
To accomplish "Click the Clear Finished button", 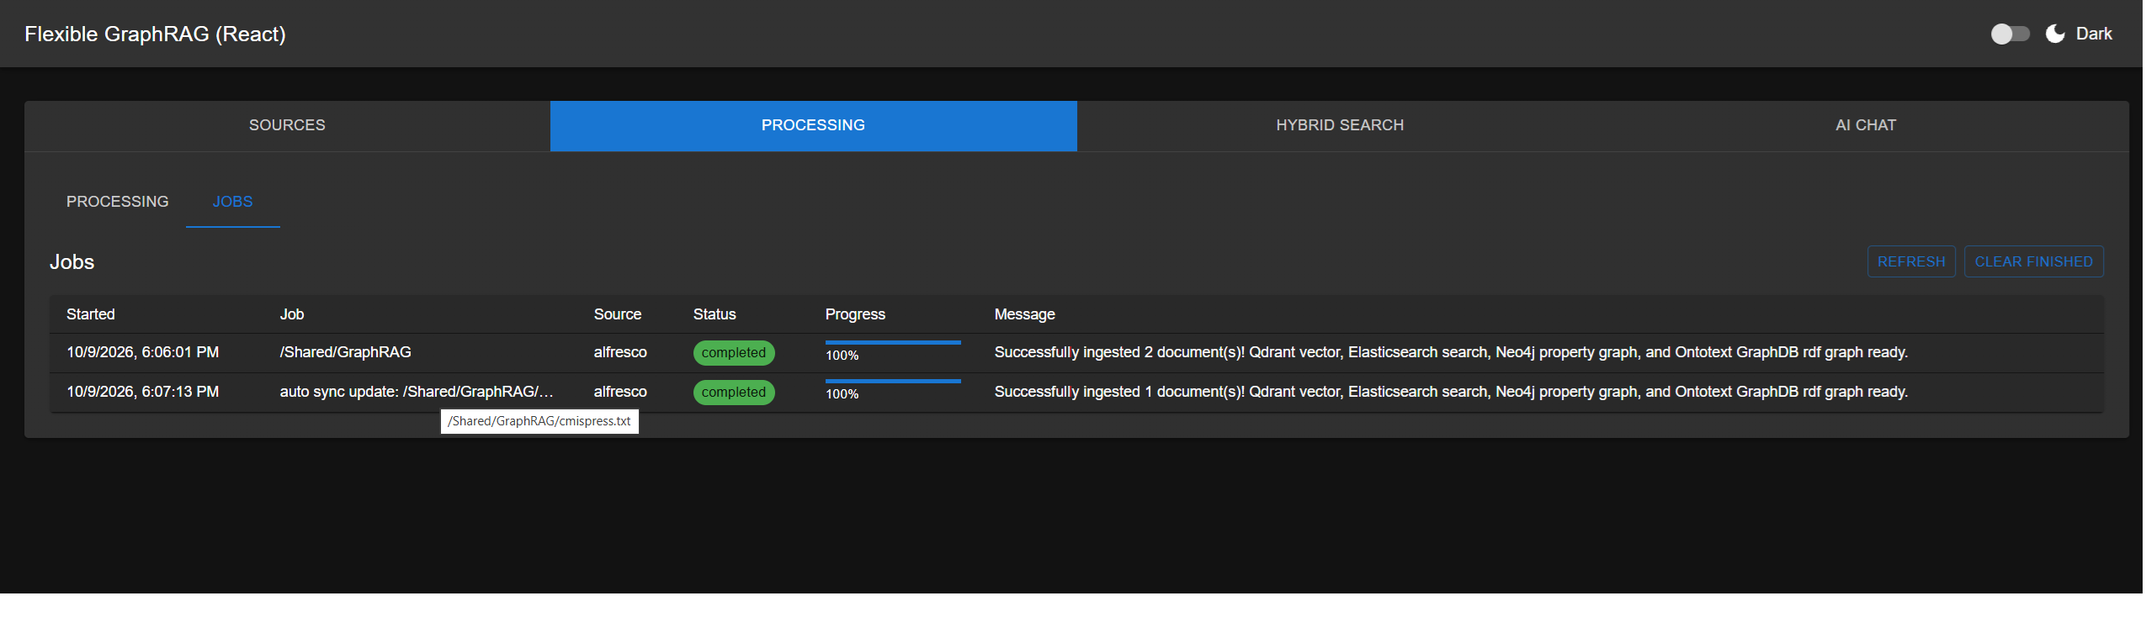I will [2033, 261].
